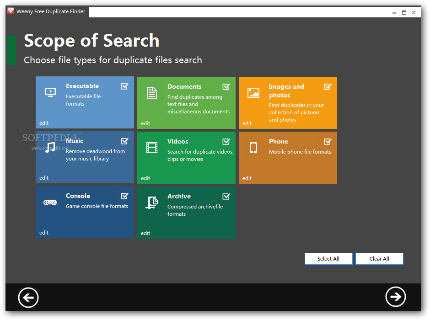This screenshot has height=320, width=430.
Task: Maximize the application window
Action: (404, 13)
